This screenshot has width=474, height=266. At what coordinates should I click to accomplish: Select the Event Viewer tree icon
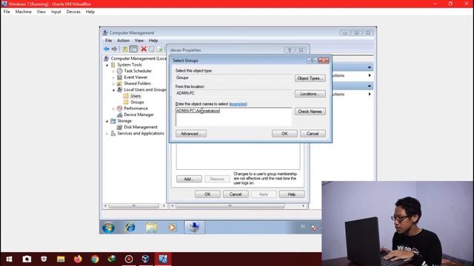(x=120, y=77)
